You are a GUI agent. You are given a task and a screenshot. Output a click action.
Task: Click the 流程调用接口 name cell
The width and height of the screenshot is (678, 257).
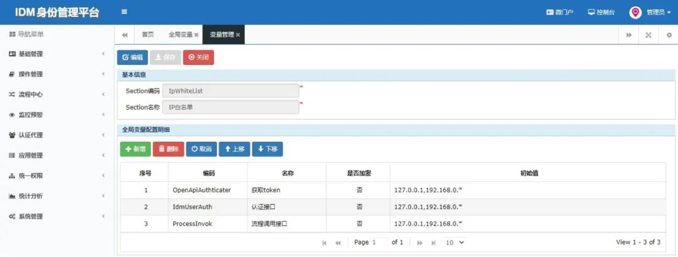point(287,224)
